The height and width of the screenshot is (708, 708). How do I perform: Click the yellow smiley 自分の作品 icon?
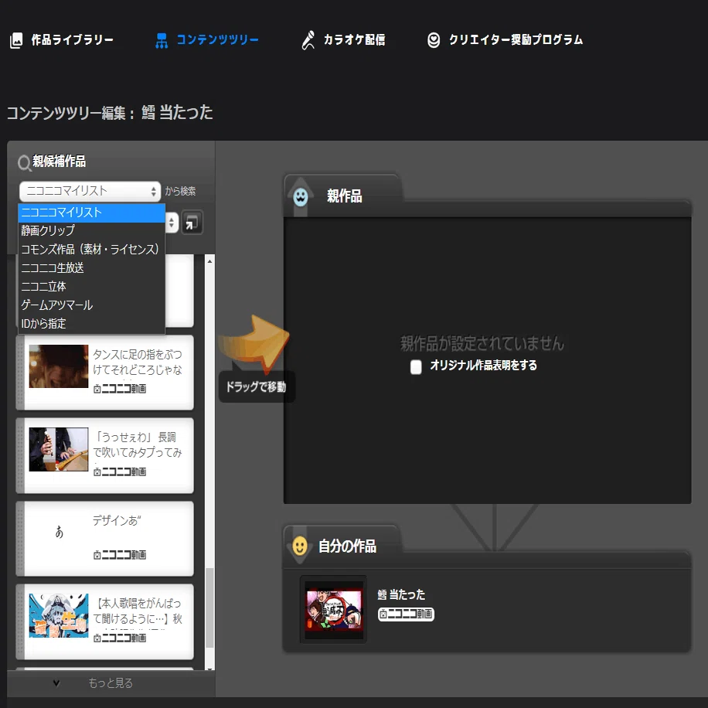tap(300, 546)
